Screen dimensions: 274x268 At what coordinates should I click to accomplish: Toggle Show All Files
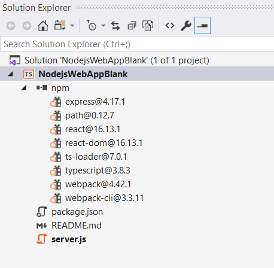tap(148, 26)
